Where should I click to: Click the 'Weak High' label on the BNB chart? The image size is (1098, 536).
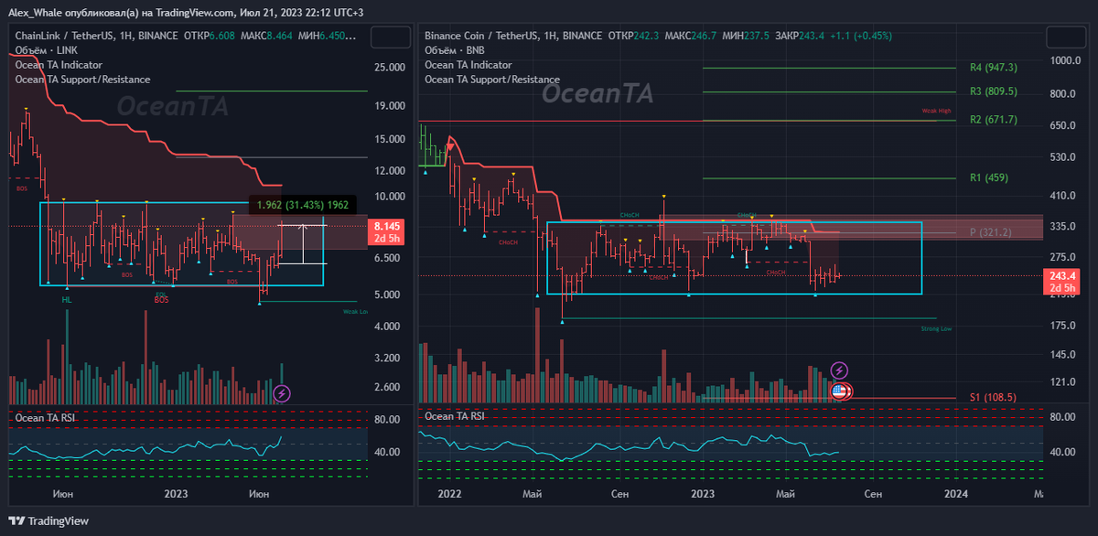pos(937,111)
